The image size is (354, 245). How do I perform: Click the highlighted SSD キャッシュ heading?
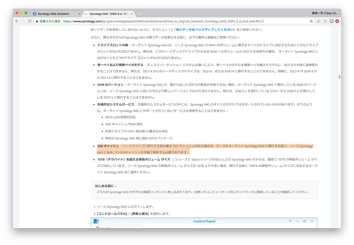(108, 146)
